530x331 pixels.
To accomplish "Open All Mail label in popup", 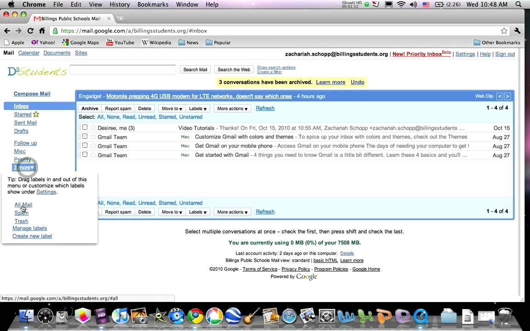I will (x=23, y=205).
